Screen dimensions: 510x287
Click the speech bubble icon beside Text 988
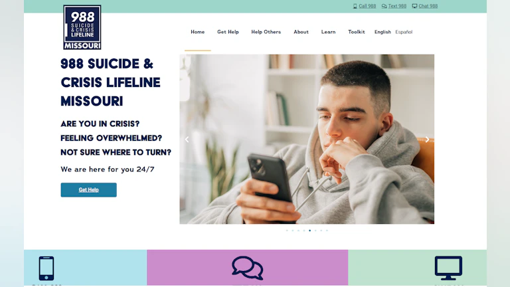(x=384, y=6)
